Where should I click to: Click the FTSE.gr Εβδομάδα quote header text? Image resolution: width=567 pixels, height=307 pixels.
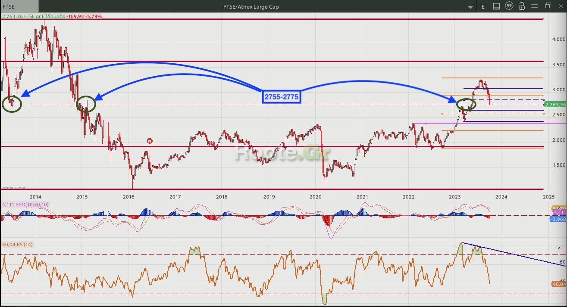pyautogui.click(x=52, y=16)
